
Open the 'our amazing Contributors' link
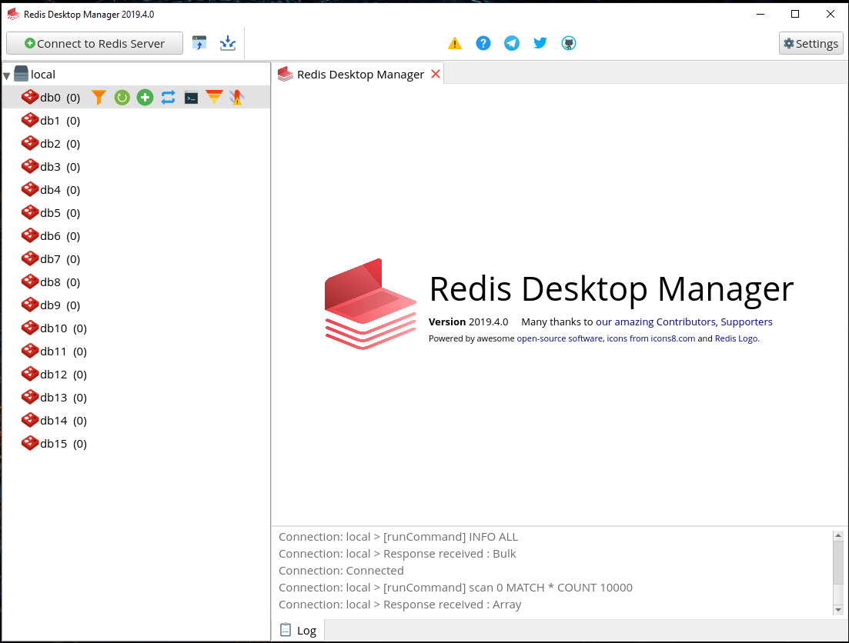tap(655, 322)
